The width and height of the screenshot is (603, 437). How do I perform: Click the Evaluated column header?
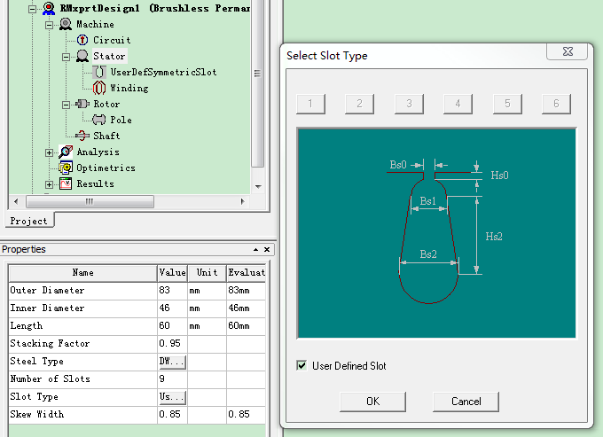(x=247, y=273)
